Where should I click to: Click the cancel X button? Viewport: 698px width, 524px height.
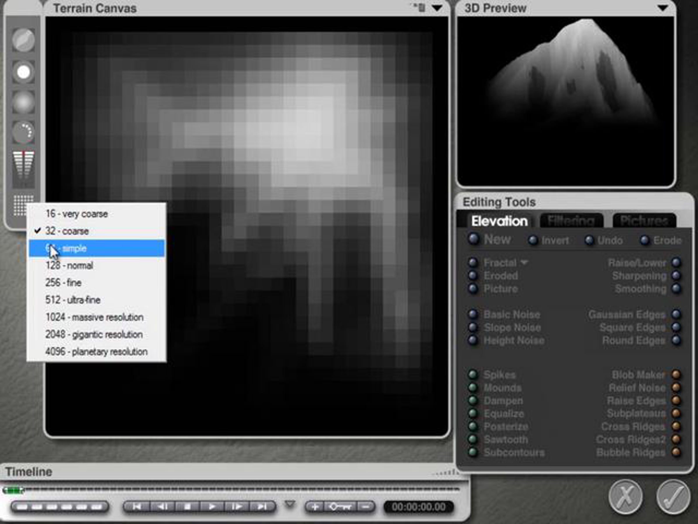(625, 497)
